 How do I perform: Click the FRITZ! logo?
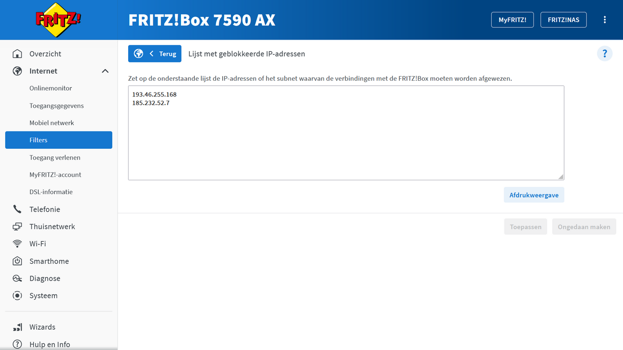tap(58, 20)
